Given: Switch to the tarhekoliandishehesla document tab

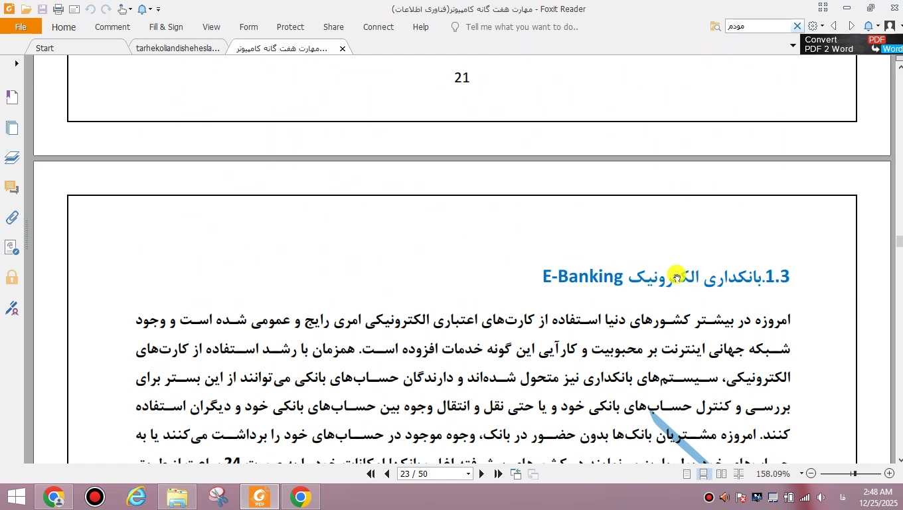Looking at the screenshot, I should tap(177, 48).
